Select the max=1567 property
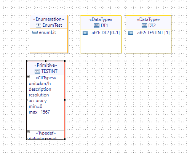 (x=39, y=112)
